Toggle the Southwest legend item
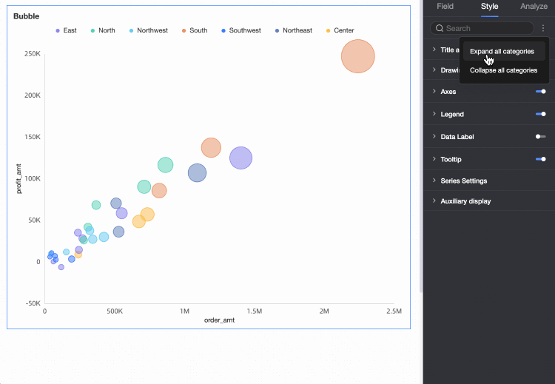This screenshot has height=384, width=555. (241, 30)
